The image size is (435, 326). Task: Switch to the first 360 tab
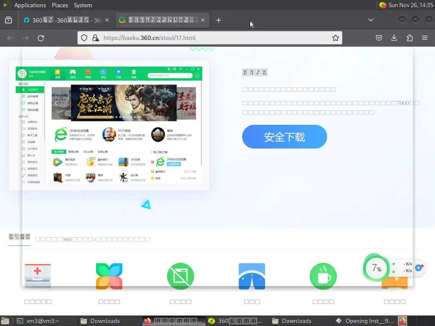[x=66, y=20]
